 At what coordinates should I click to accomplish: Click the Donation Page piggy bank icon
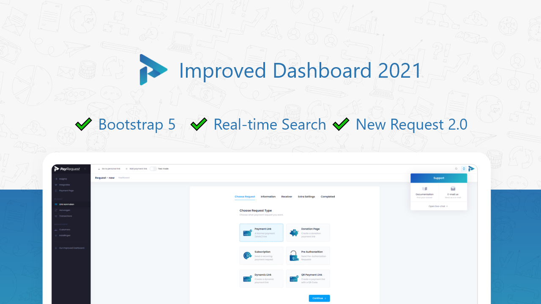(x=294, y=233)
